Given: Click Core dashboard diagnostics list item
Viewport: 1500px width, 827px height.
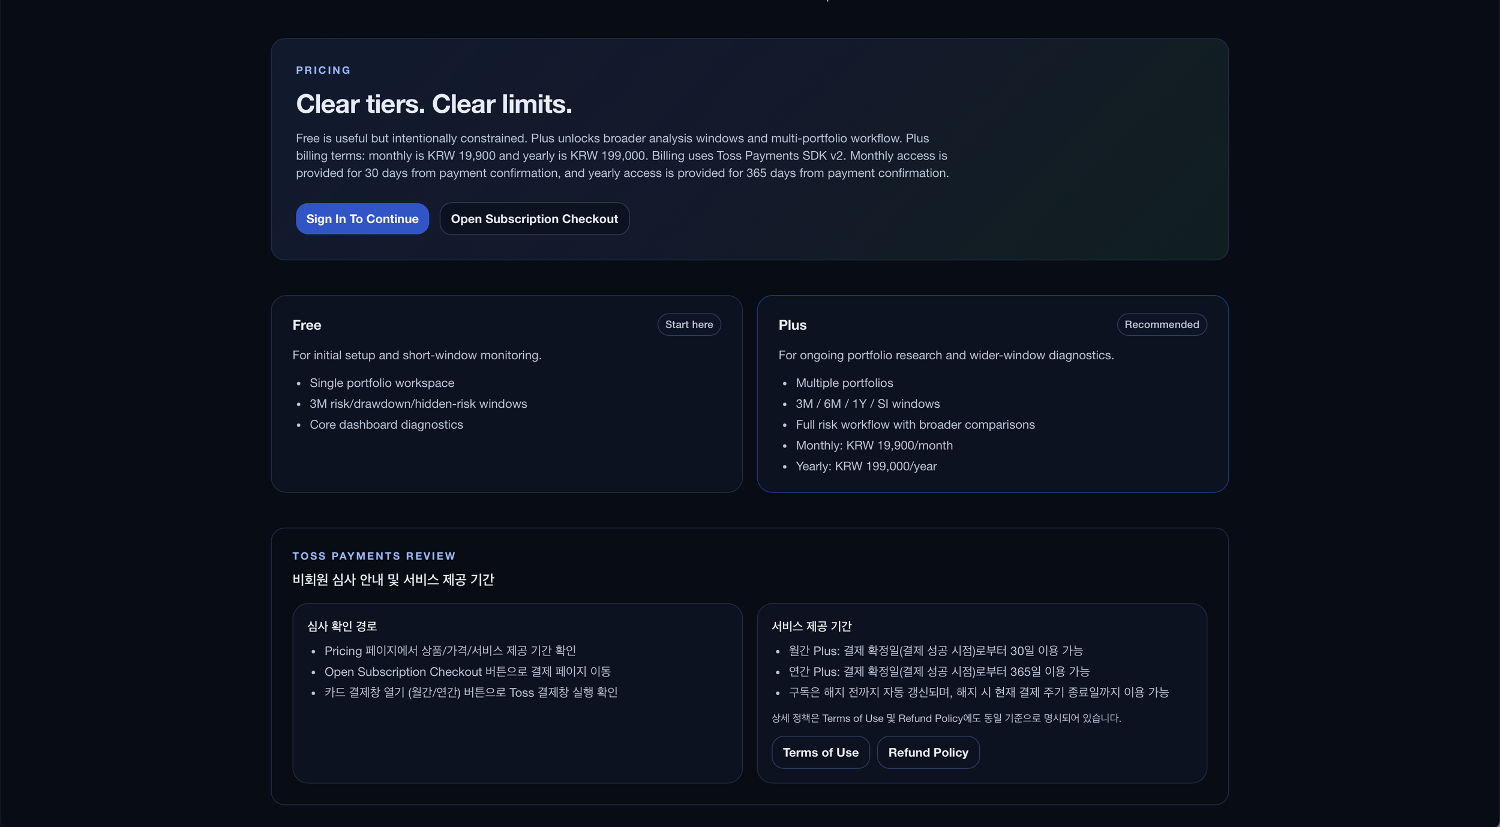Looking at the screenshot, I should [386, 425].
